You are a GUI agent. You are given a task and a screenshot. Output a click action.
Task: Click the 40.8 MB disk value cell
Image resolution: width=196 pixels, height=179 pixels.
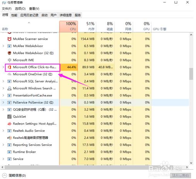pyautogui.click(x=105, y=67)
